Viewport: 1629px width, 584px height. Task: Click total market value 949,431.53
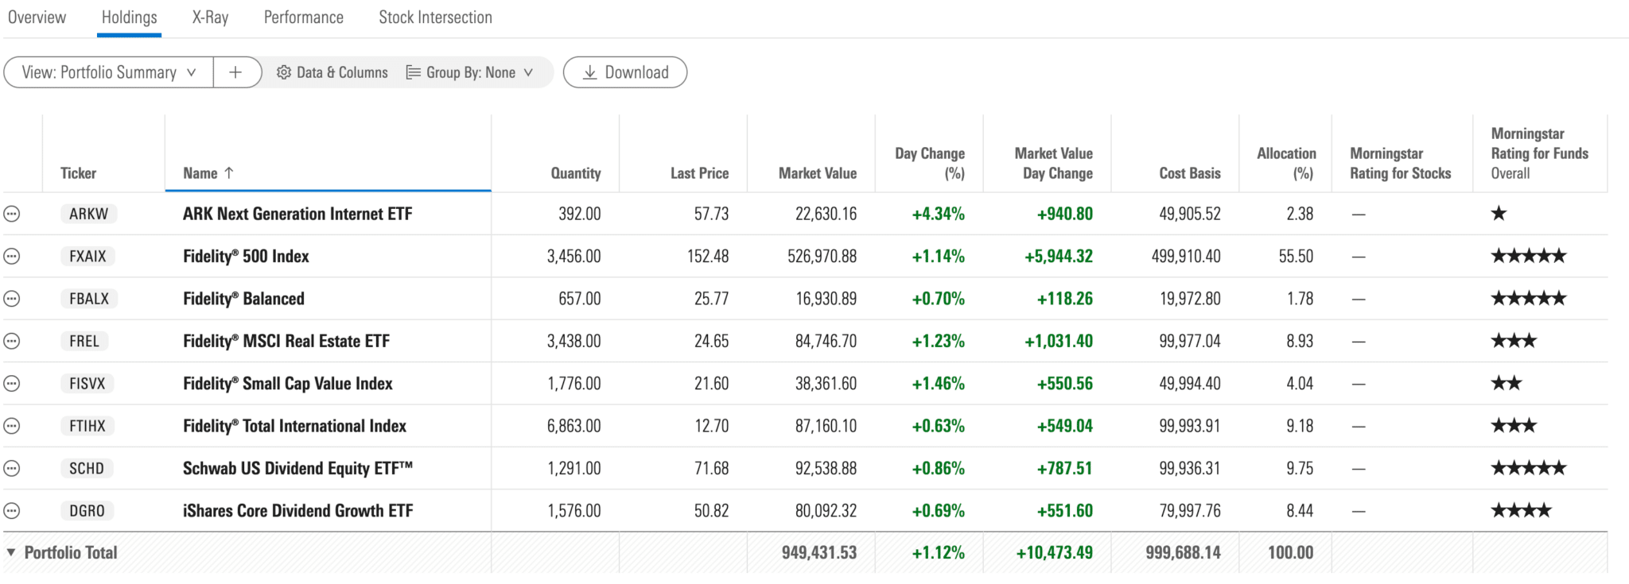[x=818, y=552]
